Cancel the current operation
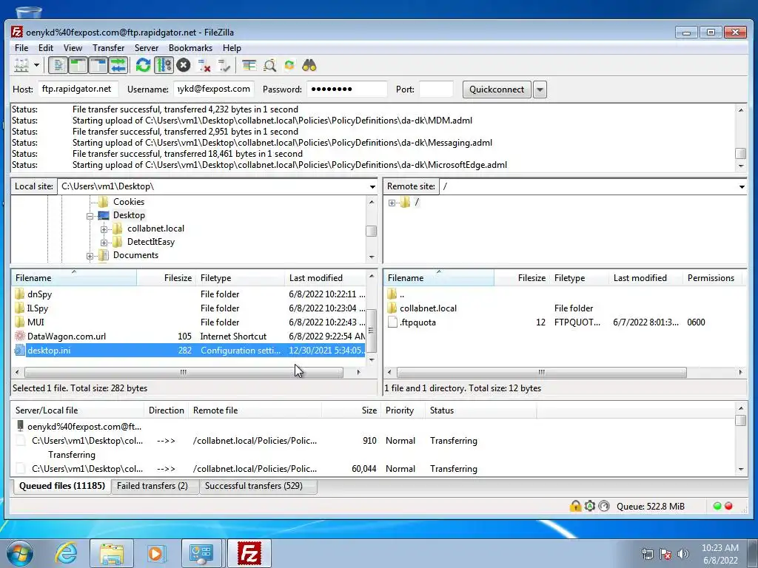This screenshot has width=758, height=568. 184,65
